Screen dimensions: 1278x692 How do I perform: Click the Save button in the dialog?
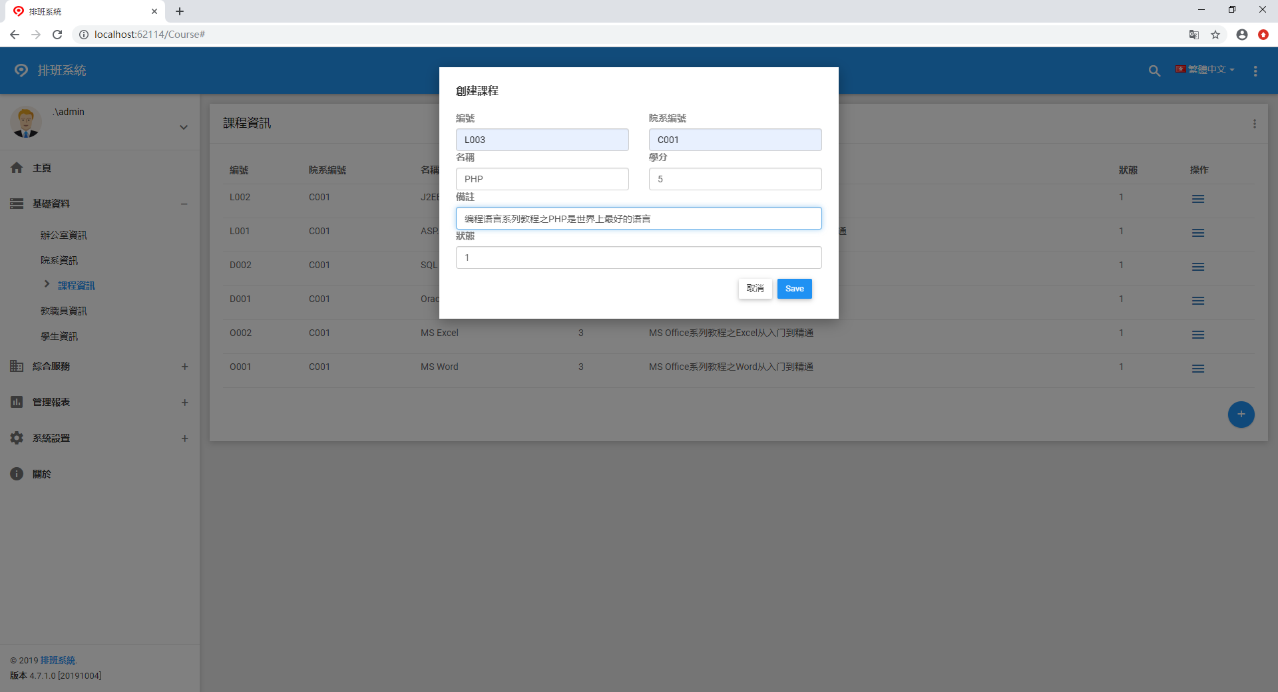pyautogui.click(x=794, y=289)
